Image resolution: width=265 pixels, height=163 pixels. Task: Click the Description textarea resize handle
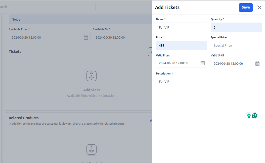click(260, 121)
